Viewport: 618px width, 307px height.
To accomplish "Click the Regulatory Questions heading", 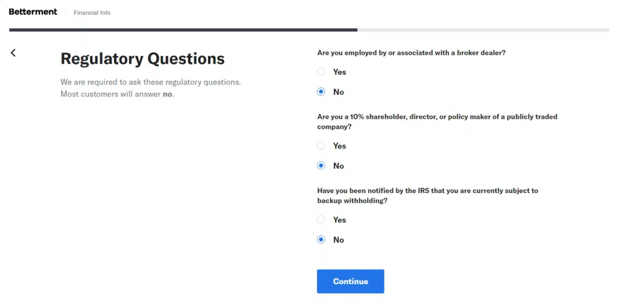I will point(142,59).
